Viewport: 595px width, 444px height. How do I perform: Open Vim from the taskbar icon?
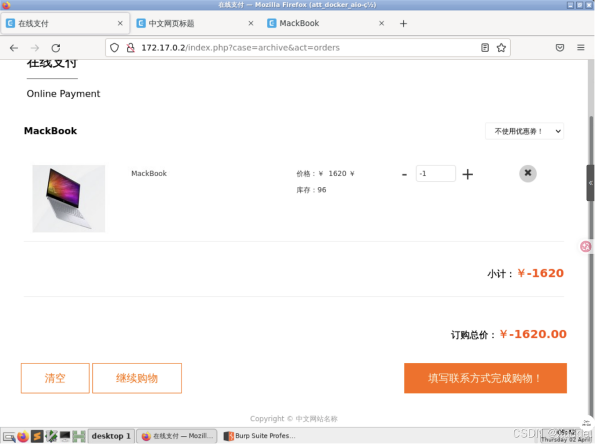tap(51, 436)
